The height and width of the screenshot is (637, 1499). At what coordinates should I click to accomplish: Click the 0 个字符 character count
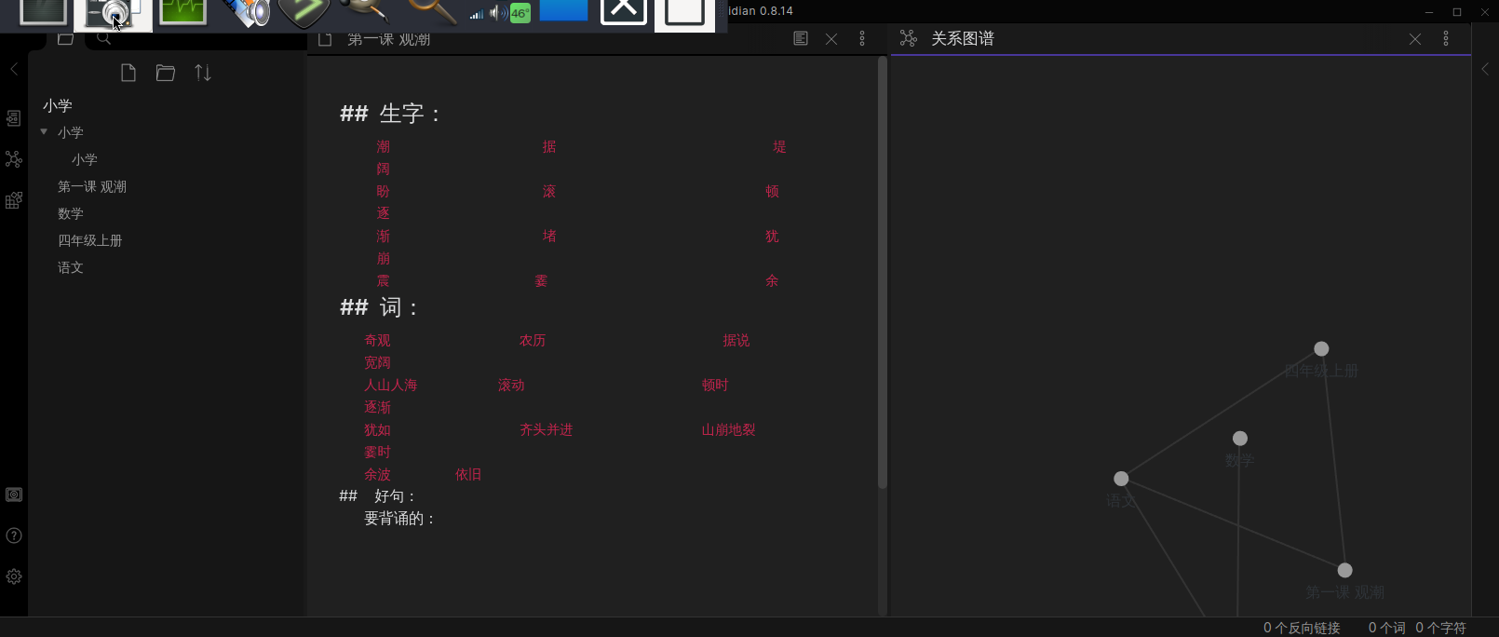(x=1441, y=628)
